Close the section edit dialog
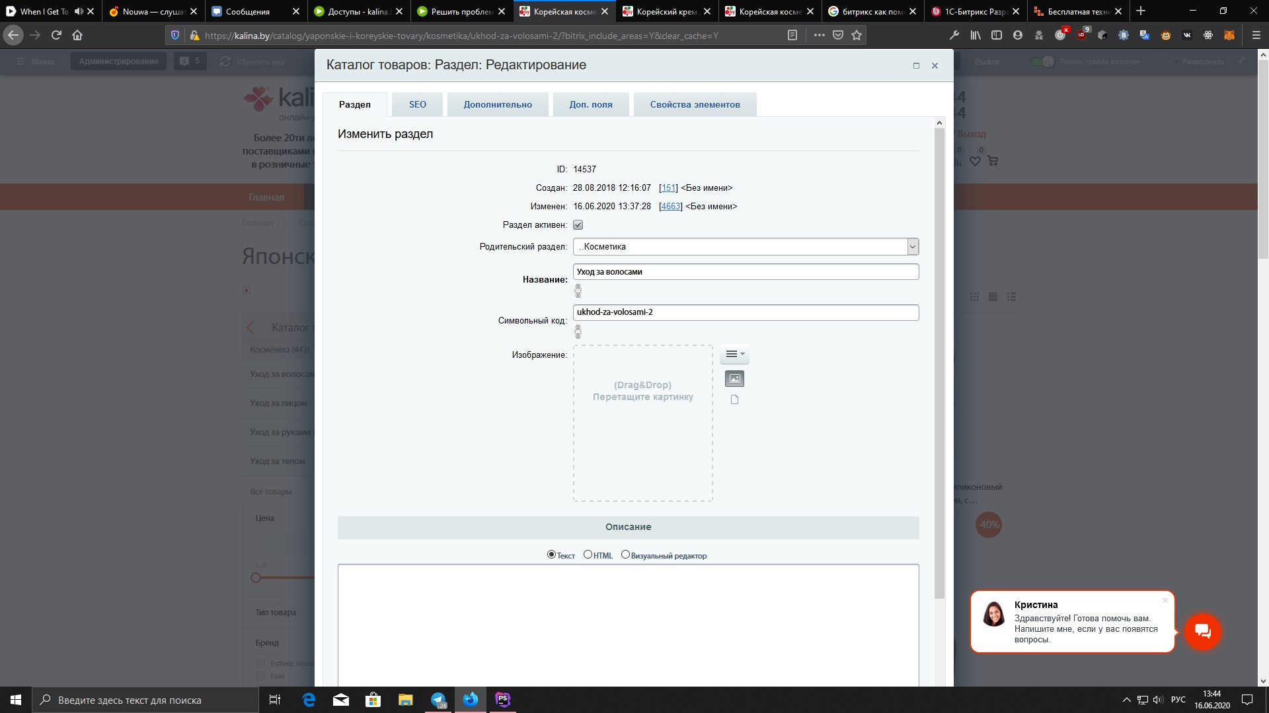This screenshot has height=713, width=1269. 935,65
